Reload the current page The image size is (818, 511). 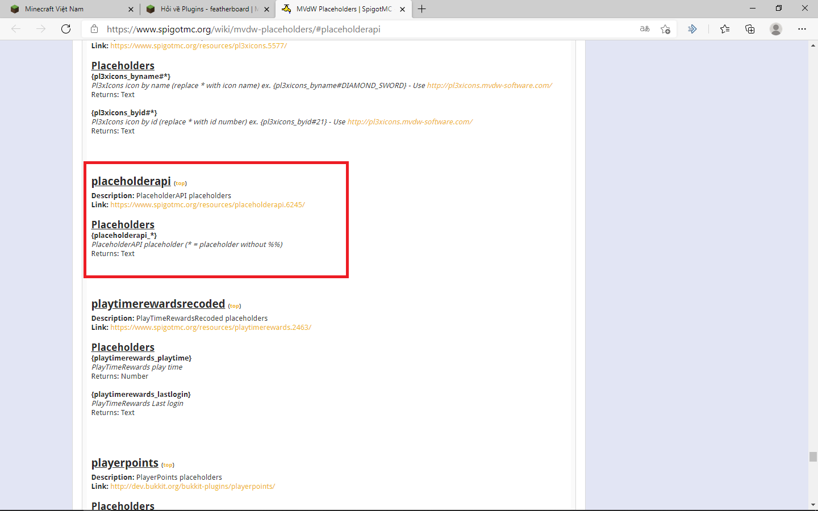66,29
